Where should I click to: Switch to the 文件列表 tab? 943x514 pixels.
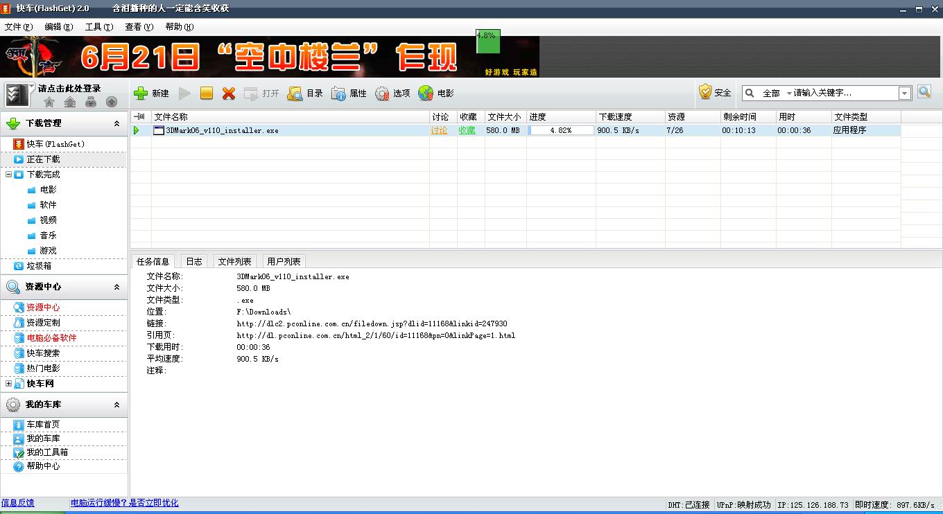pyautogui.click(x=235, y=261)
